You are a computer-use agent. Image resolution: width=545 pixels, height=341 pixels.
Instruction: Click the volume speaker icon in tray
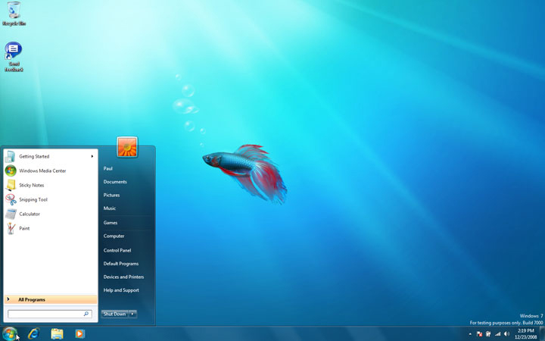506,333
